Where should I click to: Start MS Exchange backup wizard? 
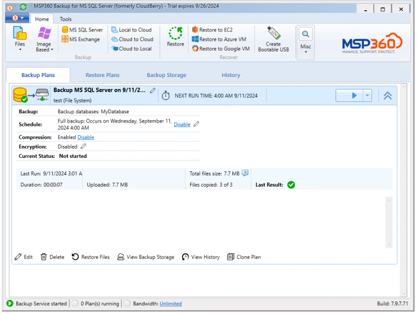[x=80, y=39]
